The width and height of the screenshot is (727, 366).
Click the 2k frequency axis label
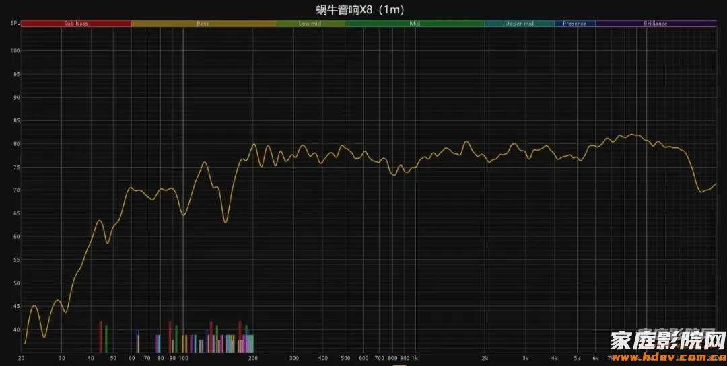(485, 358)
